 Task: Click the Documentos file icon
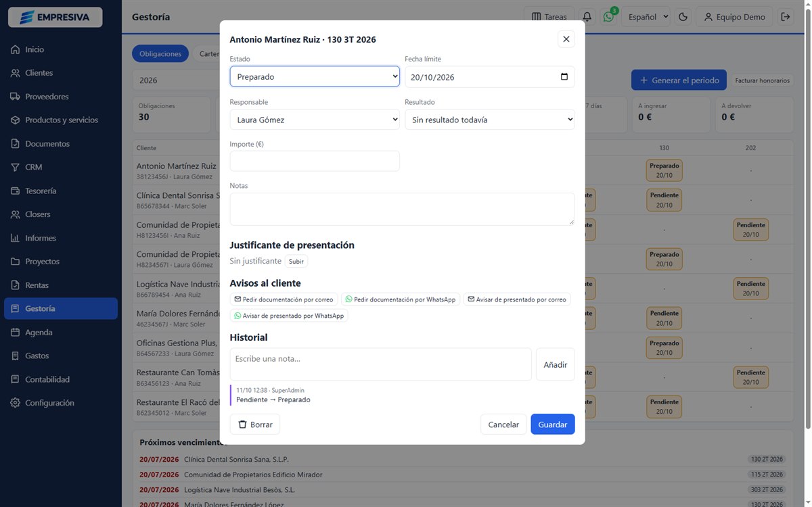pos(15,144)
